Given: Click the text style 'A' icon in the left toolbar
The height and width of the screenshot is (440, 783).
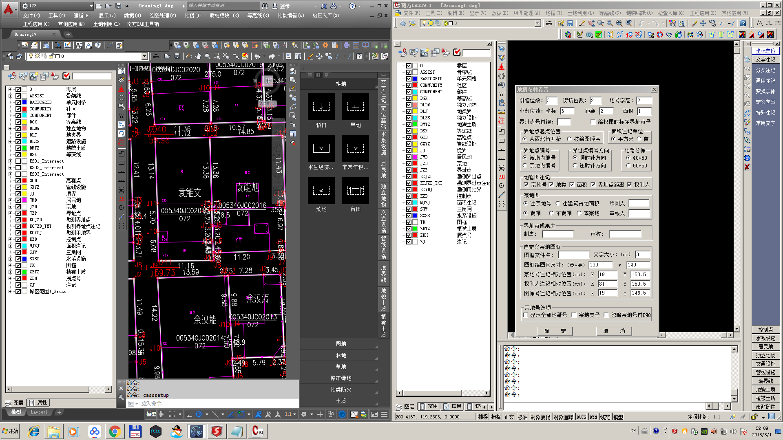Looking at the screenshot, I should tap(79, 45).
